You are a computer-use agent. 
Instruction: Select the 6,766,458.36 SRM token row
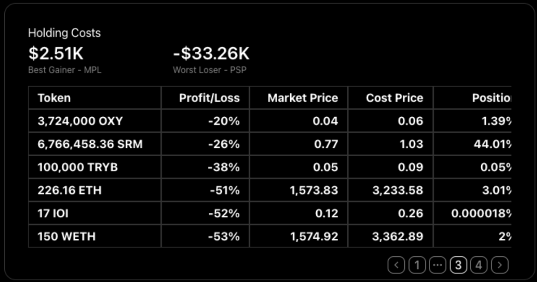point(90,144)
